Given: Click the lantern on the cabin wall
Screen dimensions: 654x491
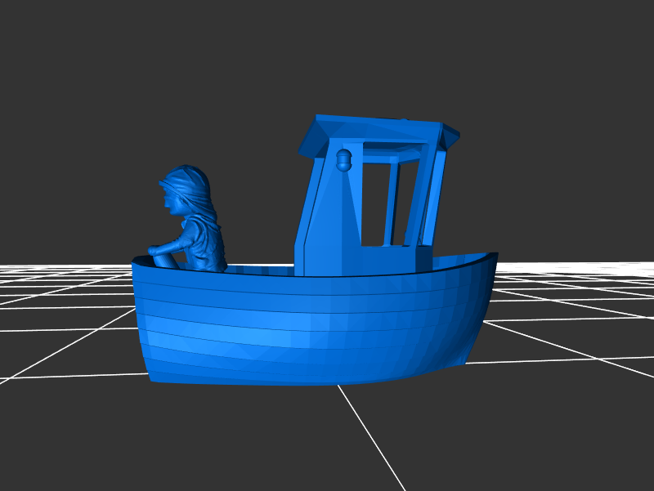Looking at the screenshot, I should pyautogui.click(x=344, y=158).
